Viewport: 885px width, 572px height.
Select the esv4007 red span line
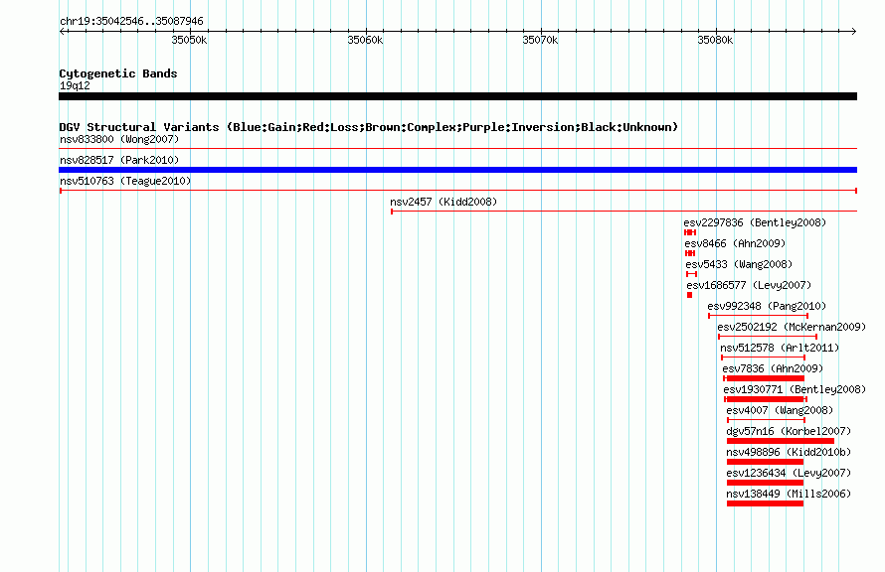tap(766, 420)
